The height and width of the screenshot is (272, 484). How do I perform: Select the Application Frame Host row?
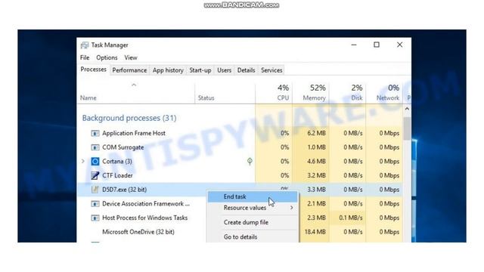[x=239, y=133]
